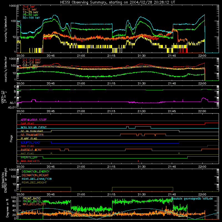Click the 0.1-0.3 MeV legend label

point(32,60)
